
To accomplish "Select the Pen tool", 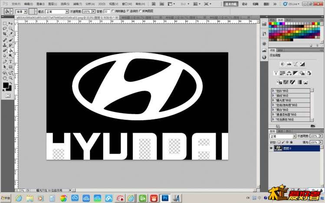I will [5, 62].
